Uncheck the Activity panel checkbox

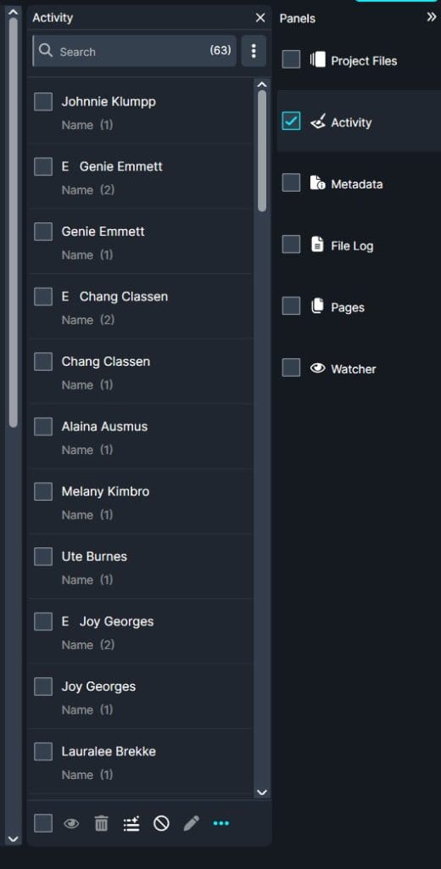[291, 121]
